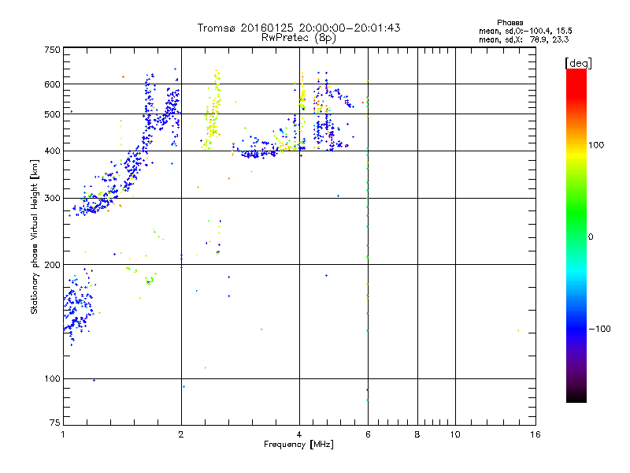Viewport: 630px width, 473px height.
Task: Click the x-axis frequency tick label '10'
Action: 455,434
